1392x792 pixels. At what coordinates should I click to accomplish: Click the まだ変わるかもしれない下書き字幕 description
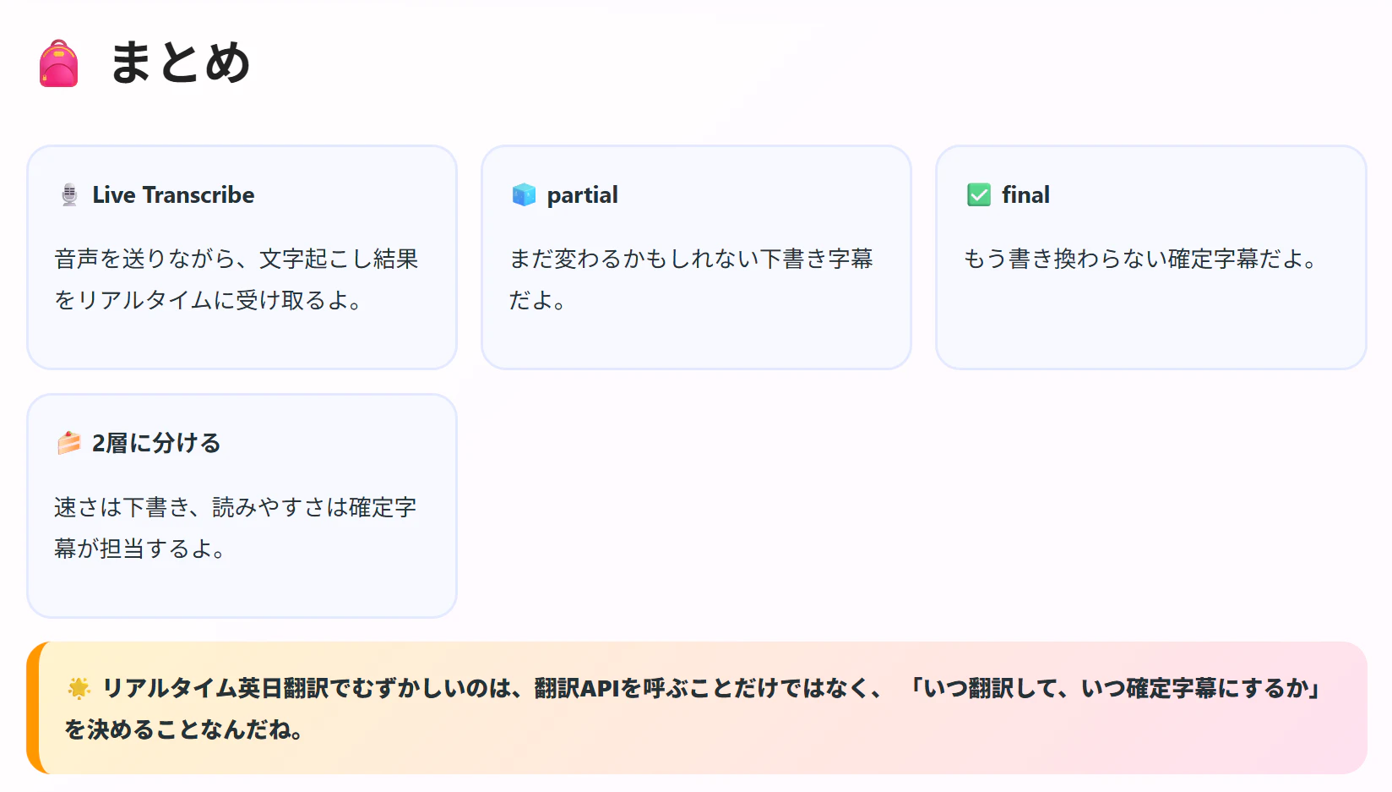pos(690,279)
